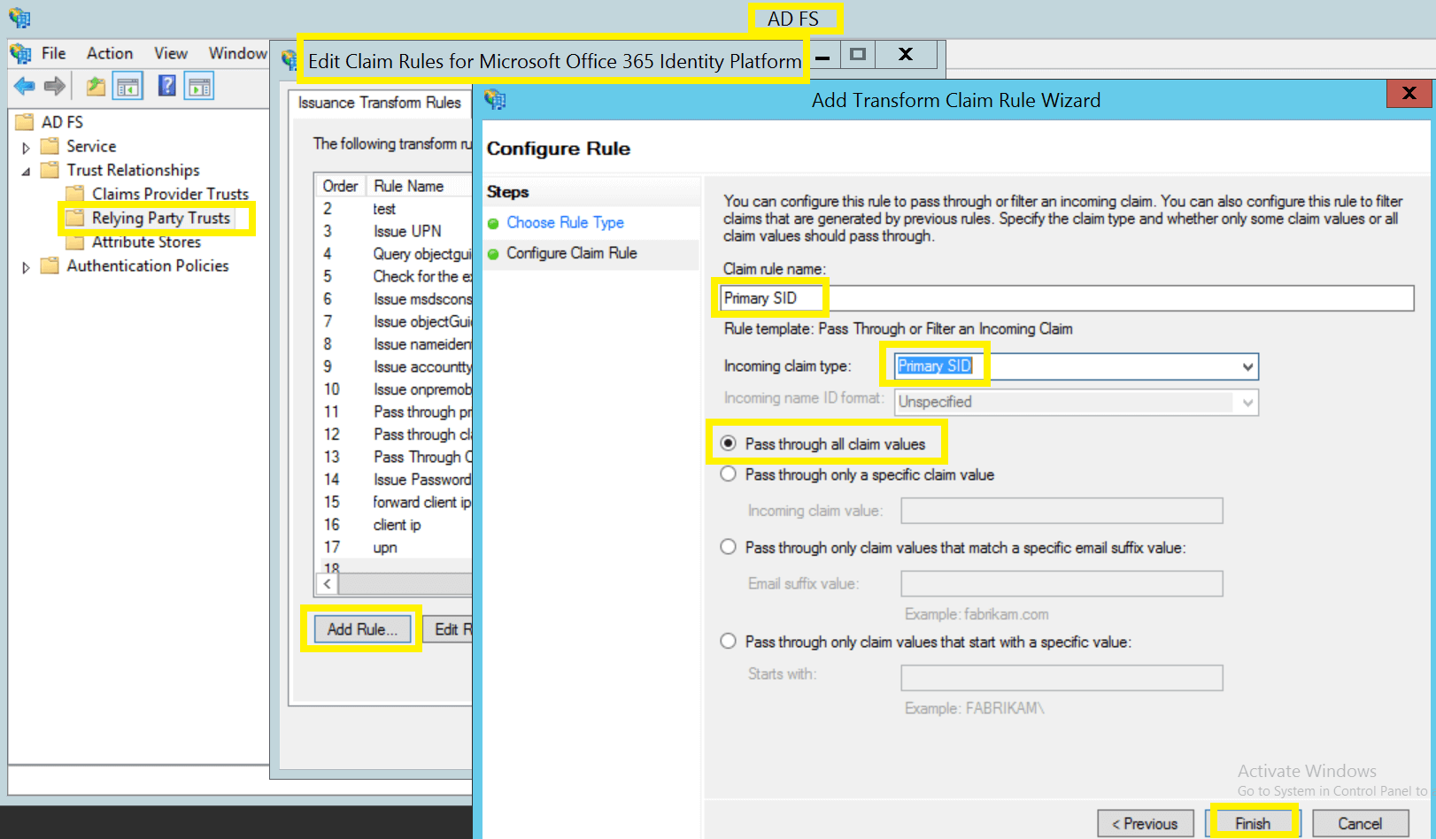1436x839 pixels.
Task: Maximize the Edit Claim Rules window
Action: 857,54
